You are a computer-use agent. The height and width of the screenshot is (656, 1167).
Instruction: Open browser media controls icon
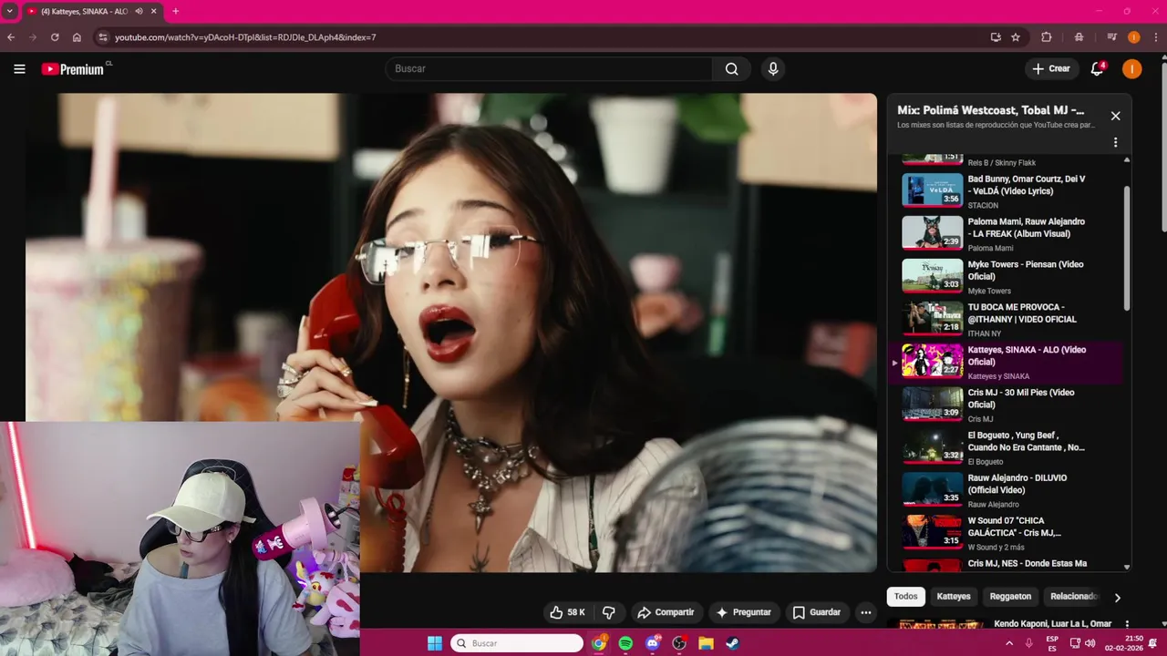click(x=1112, y=37)
